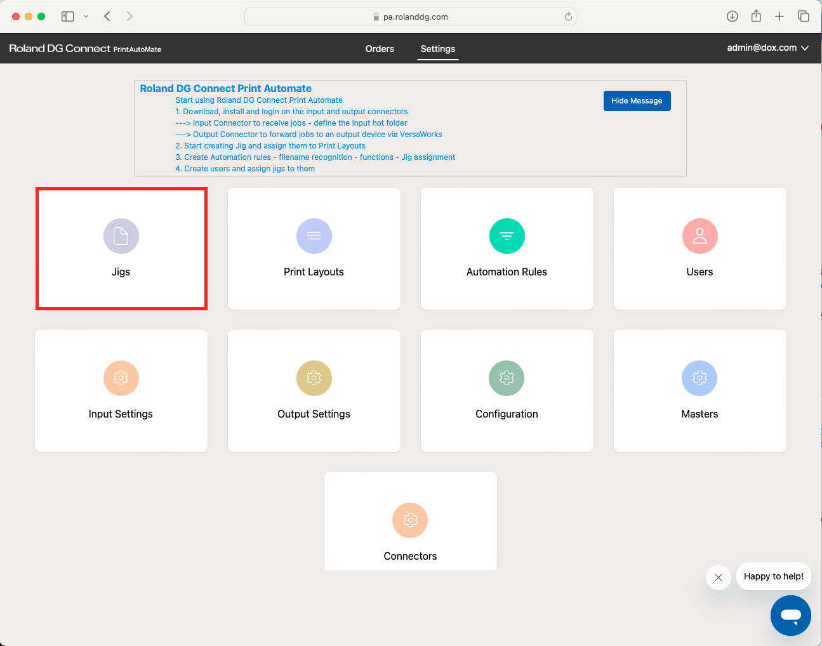Dismiss the Happy to help popup
The width and height of the screenshot is (822, 646).
point(719,577)
